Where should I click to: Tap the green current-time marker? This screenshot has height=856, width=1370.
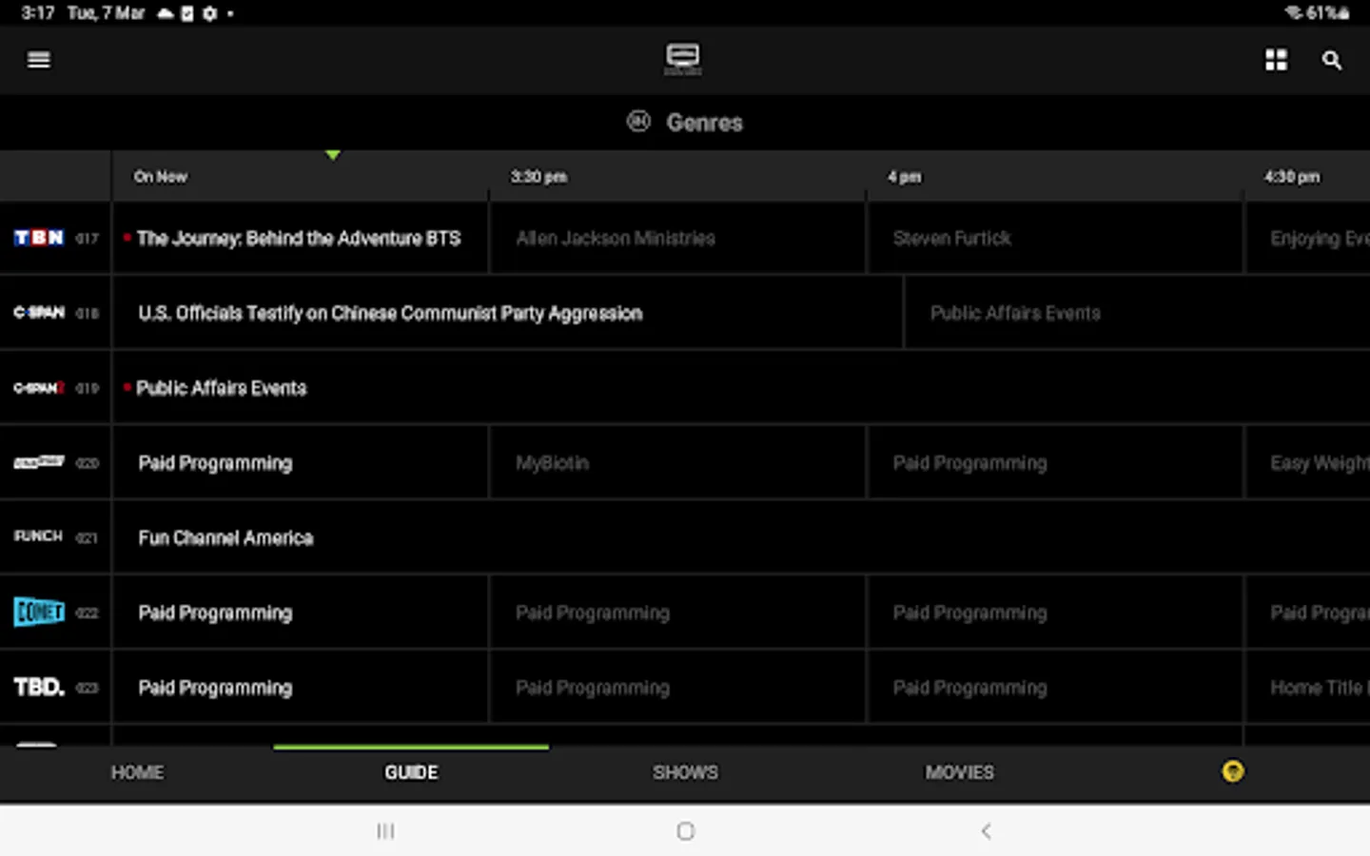[x=333, y=154]
